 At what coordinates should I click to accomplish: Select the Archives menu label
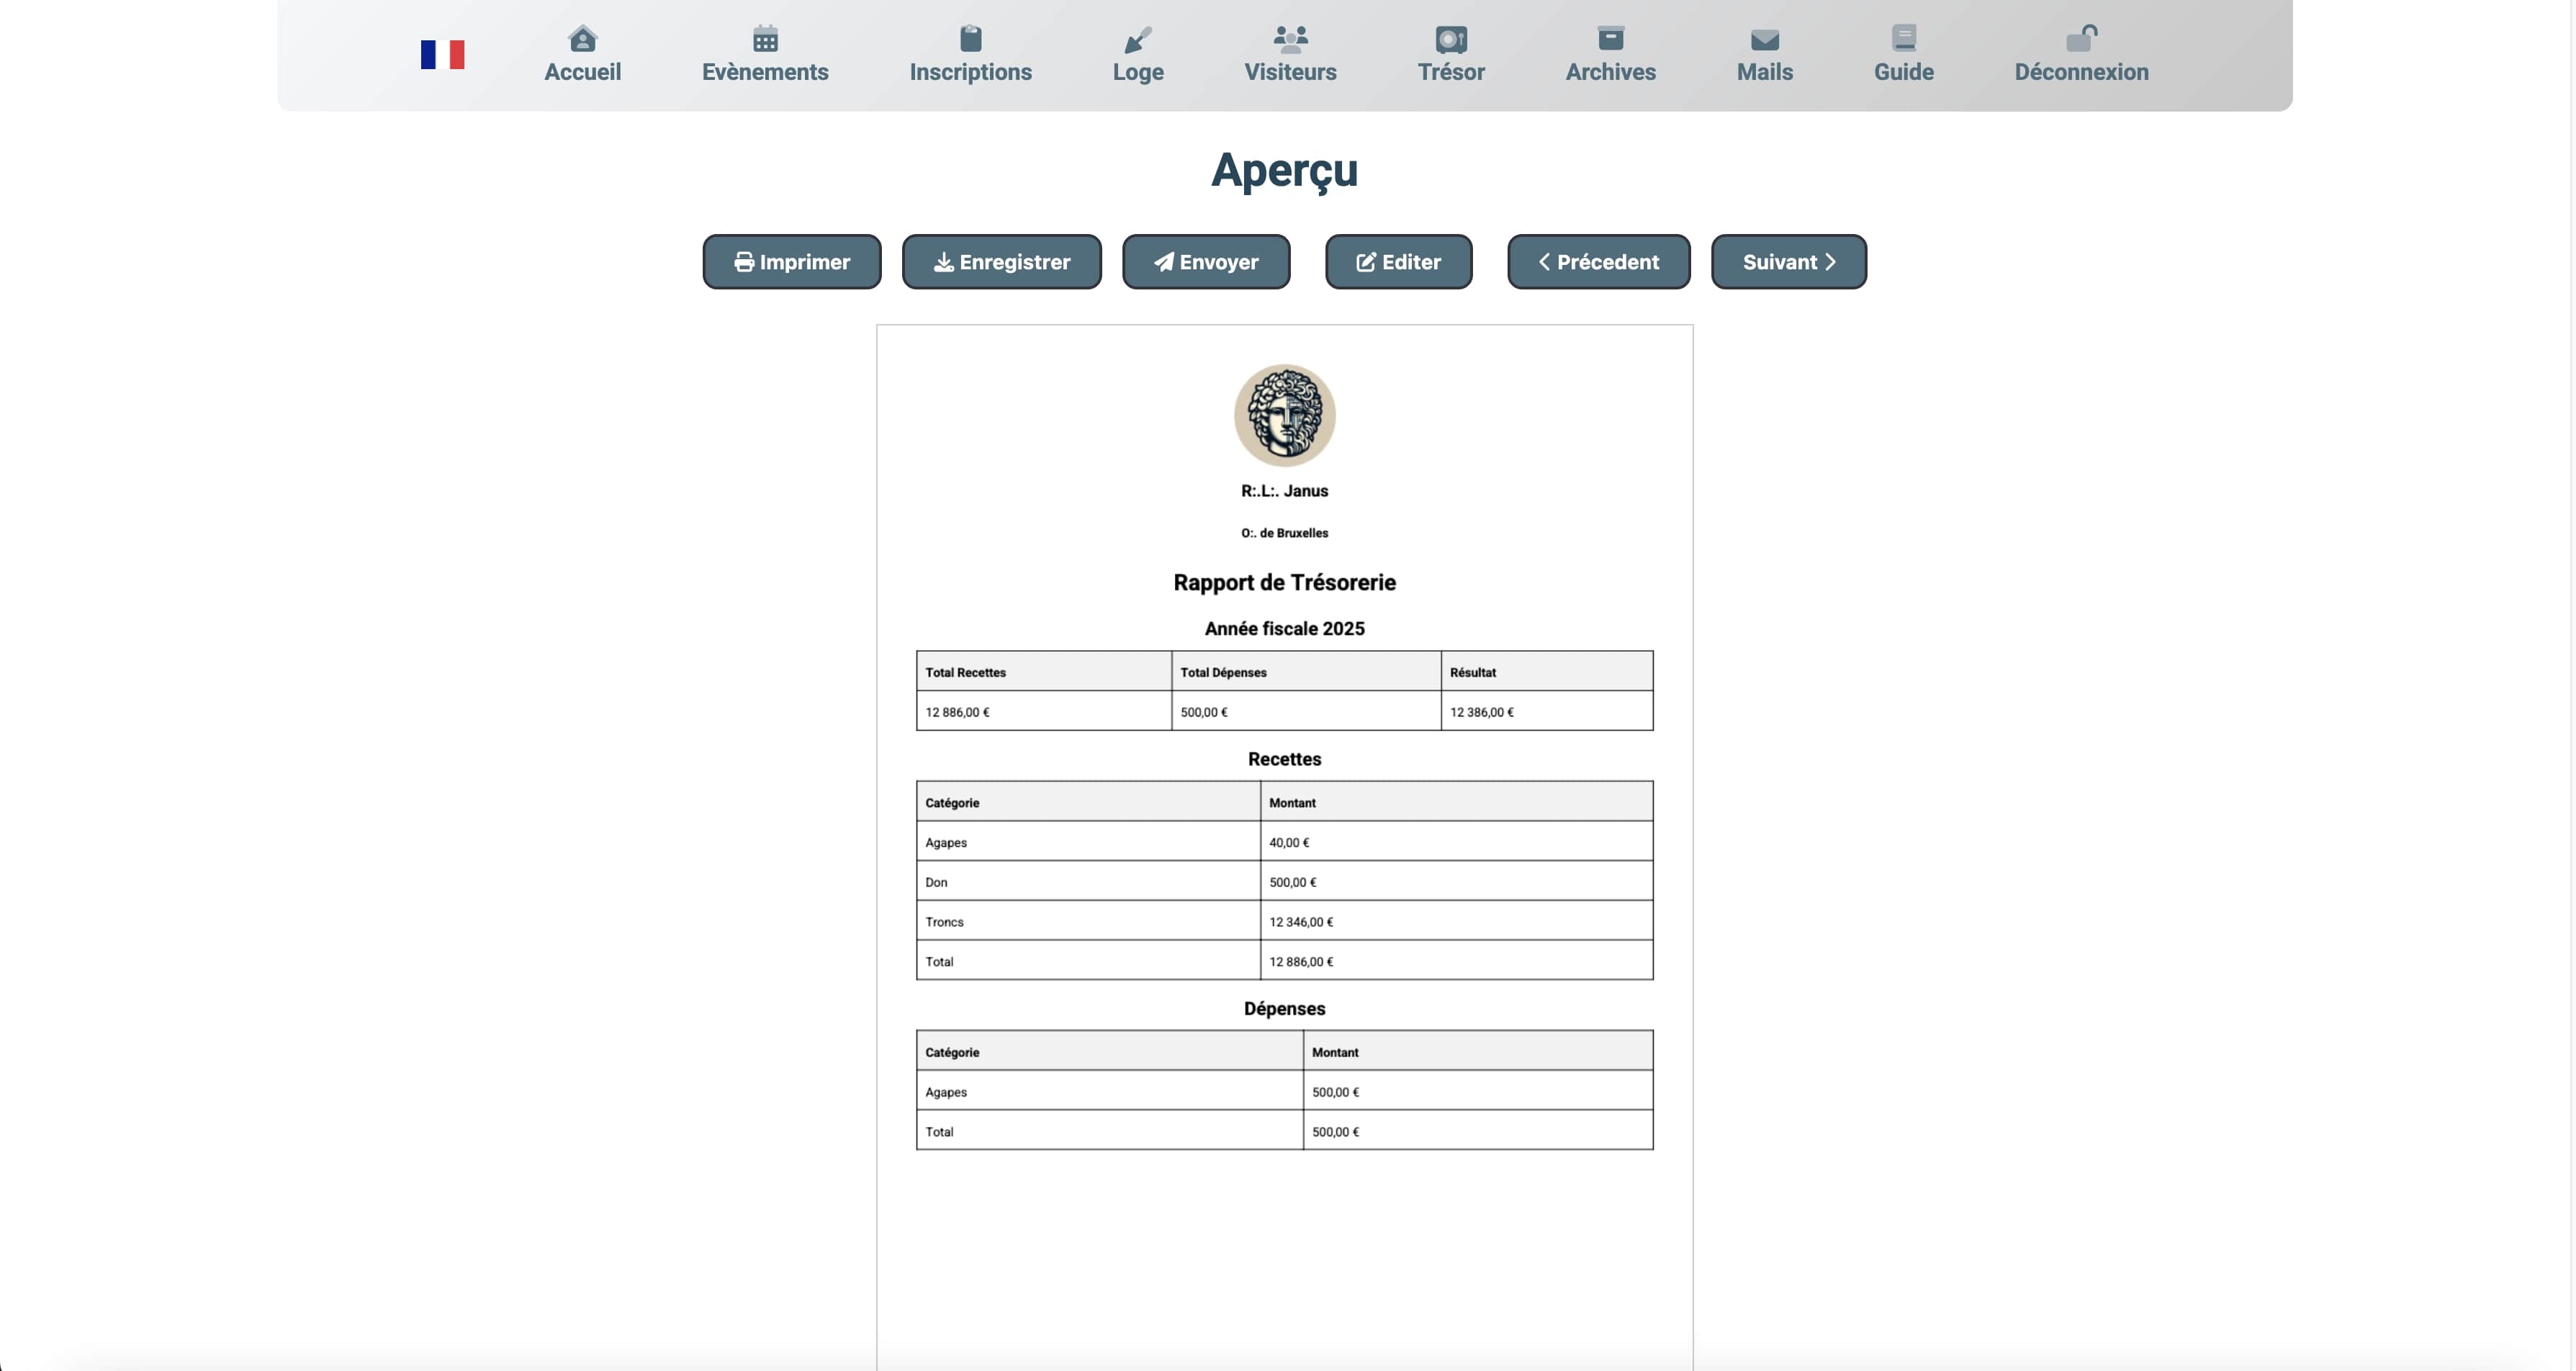1610,72
